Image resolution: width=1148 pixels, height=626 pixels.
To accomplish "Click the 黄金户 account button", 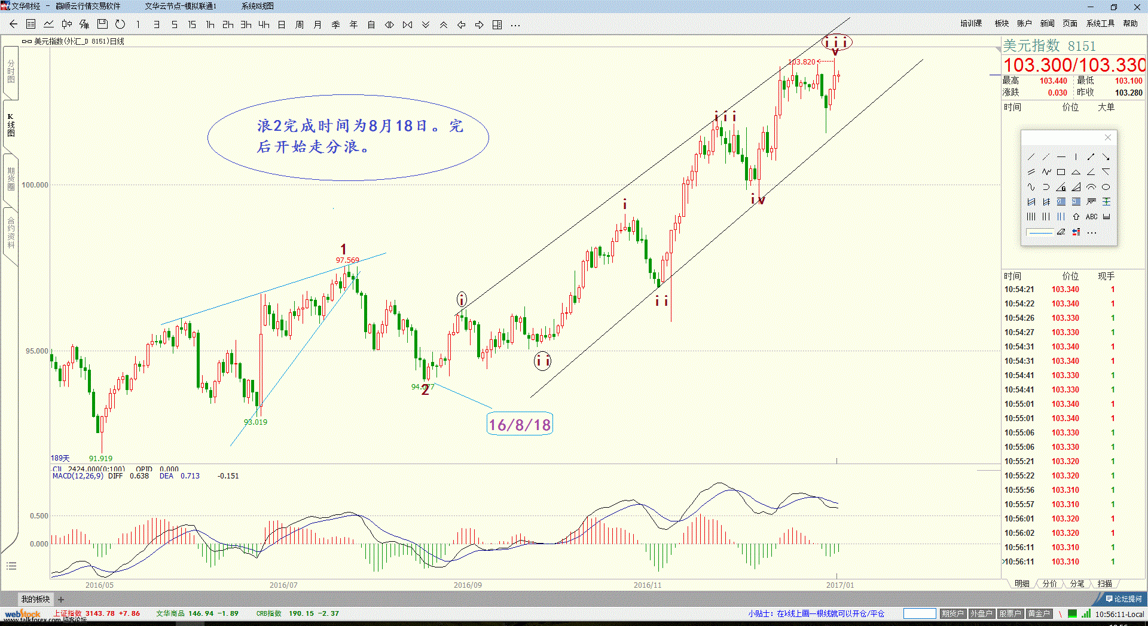I will pos(1039,613).
